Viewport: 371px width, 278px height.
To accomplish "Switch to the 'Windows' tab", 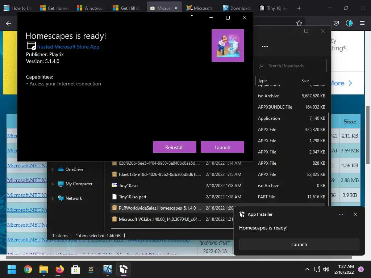I will (x=91, y=8).
